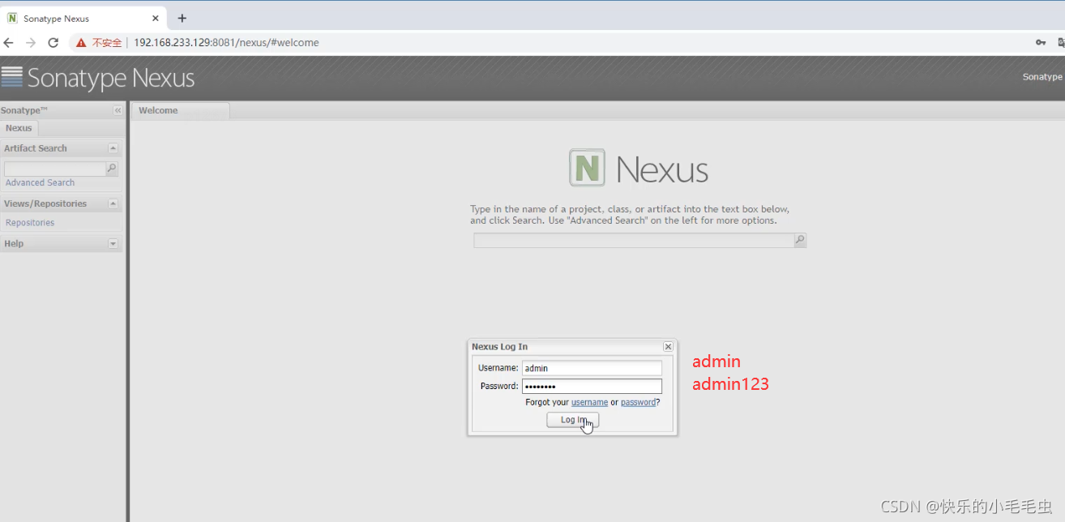The image size is (1065, 522).
Task: Click the Log In button
Action: [x=573, y=420]
